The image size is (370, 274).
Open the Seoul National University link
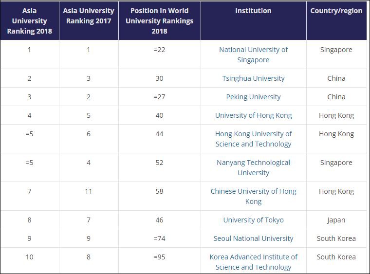pos(253,238)
